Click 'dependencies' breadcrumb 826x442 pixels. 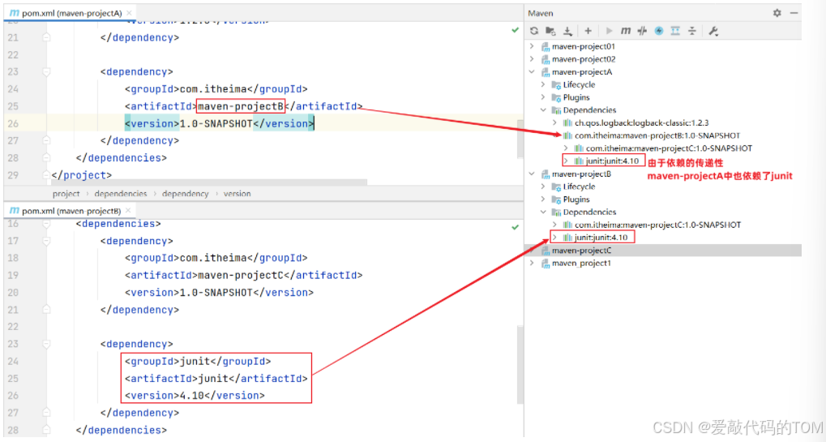(x=121, y=193)
